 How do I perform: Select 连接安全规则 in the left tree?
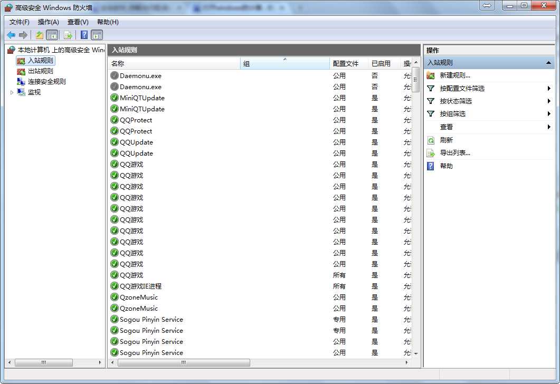[46, 82]
